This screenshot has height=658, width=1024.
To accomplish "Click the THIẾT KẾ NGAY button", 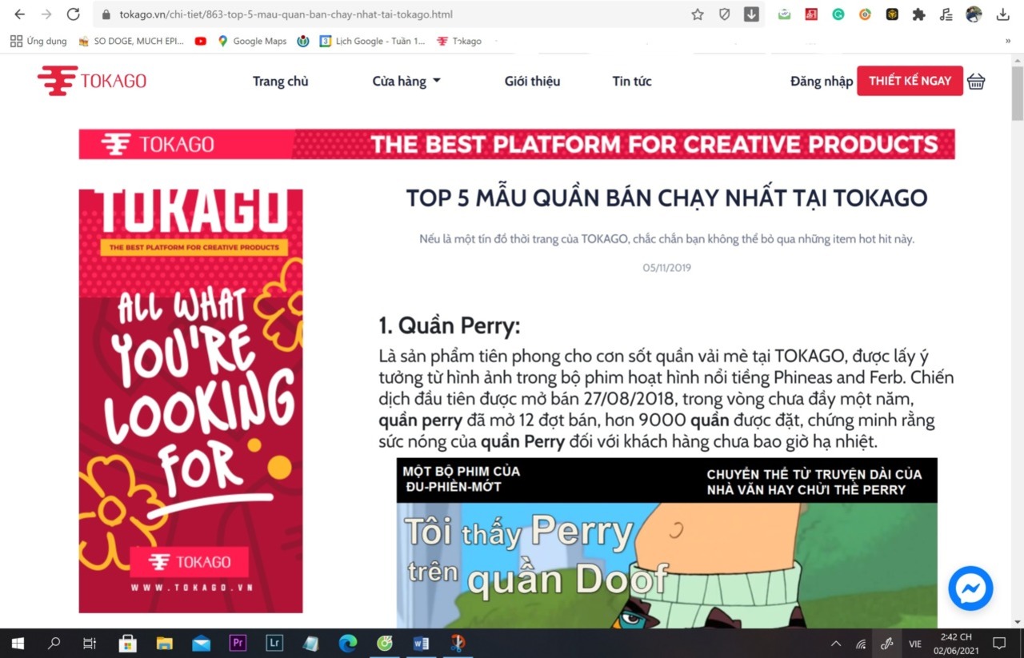I will click(910, 81).
